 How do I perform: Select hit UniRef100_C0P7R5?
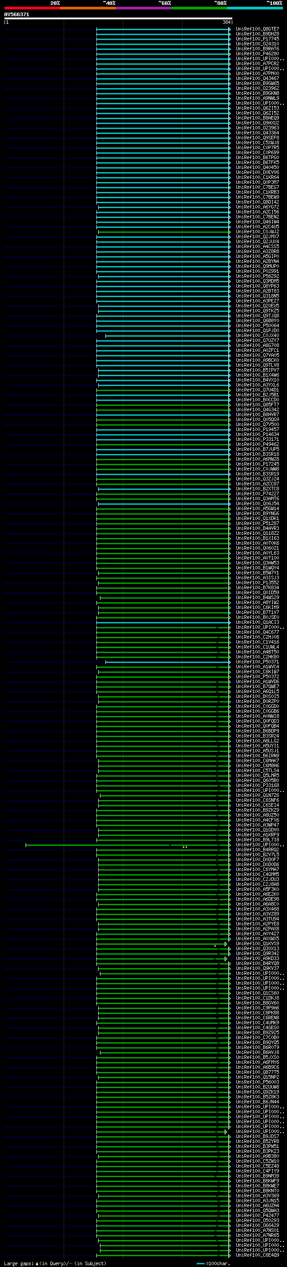click(x=257, y=147)
